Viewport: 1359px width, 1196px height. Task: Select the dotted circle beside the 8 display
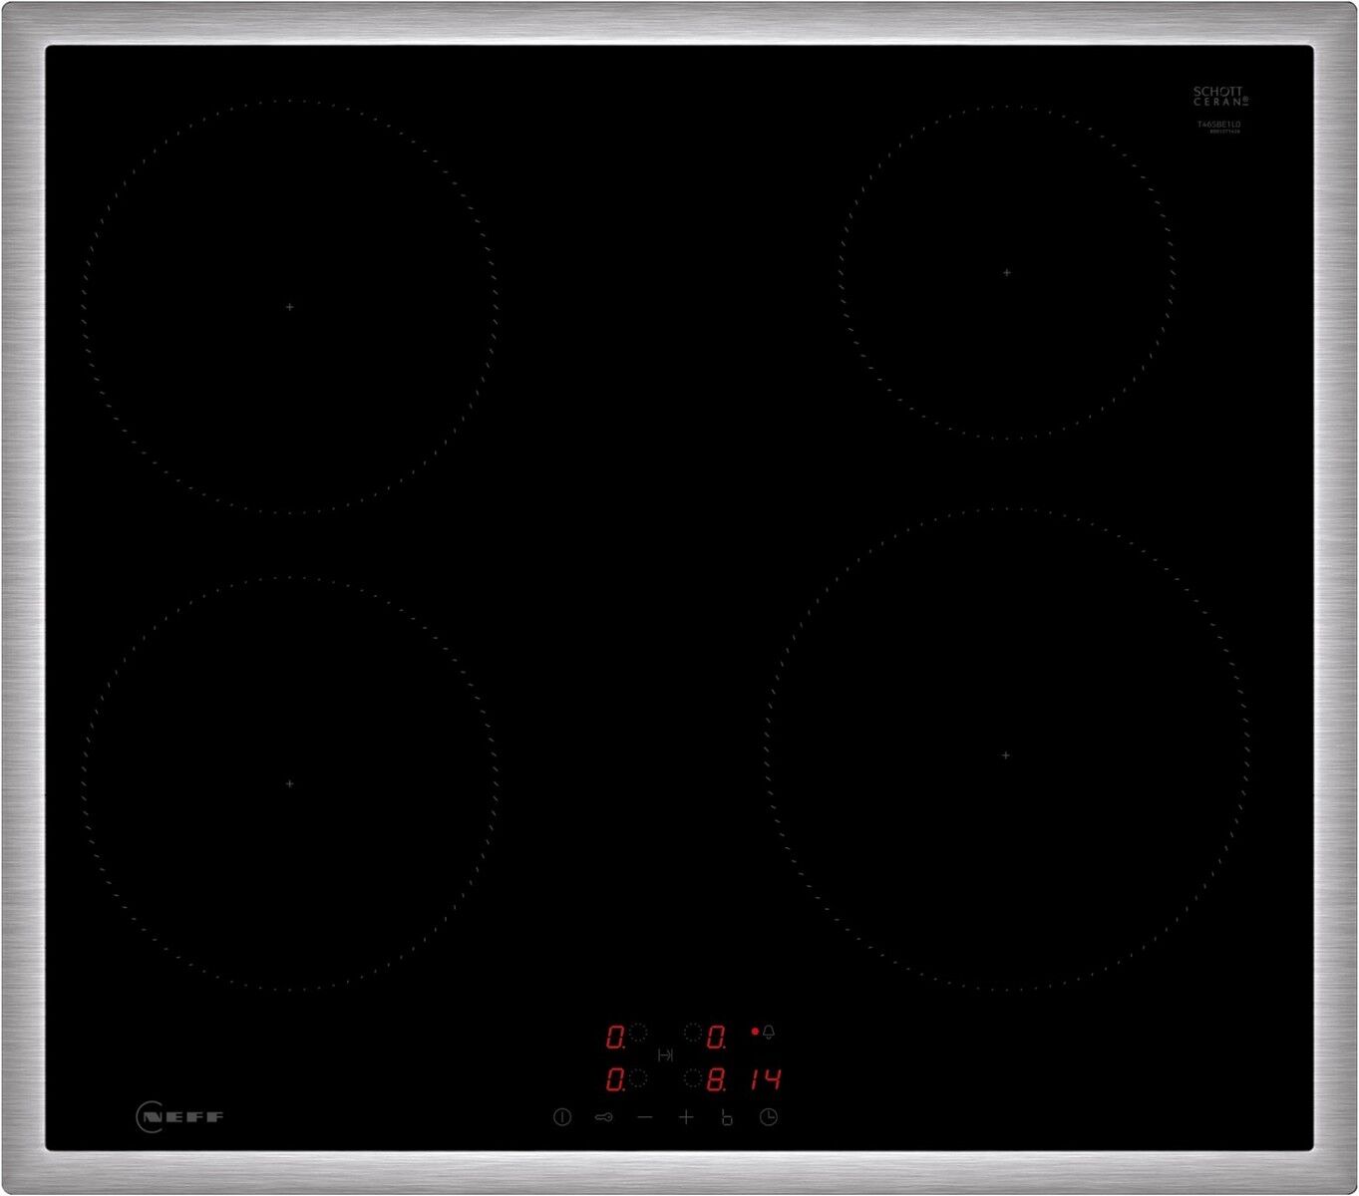tap(693, 1077)
